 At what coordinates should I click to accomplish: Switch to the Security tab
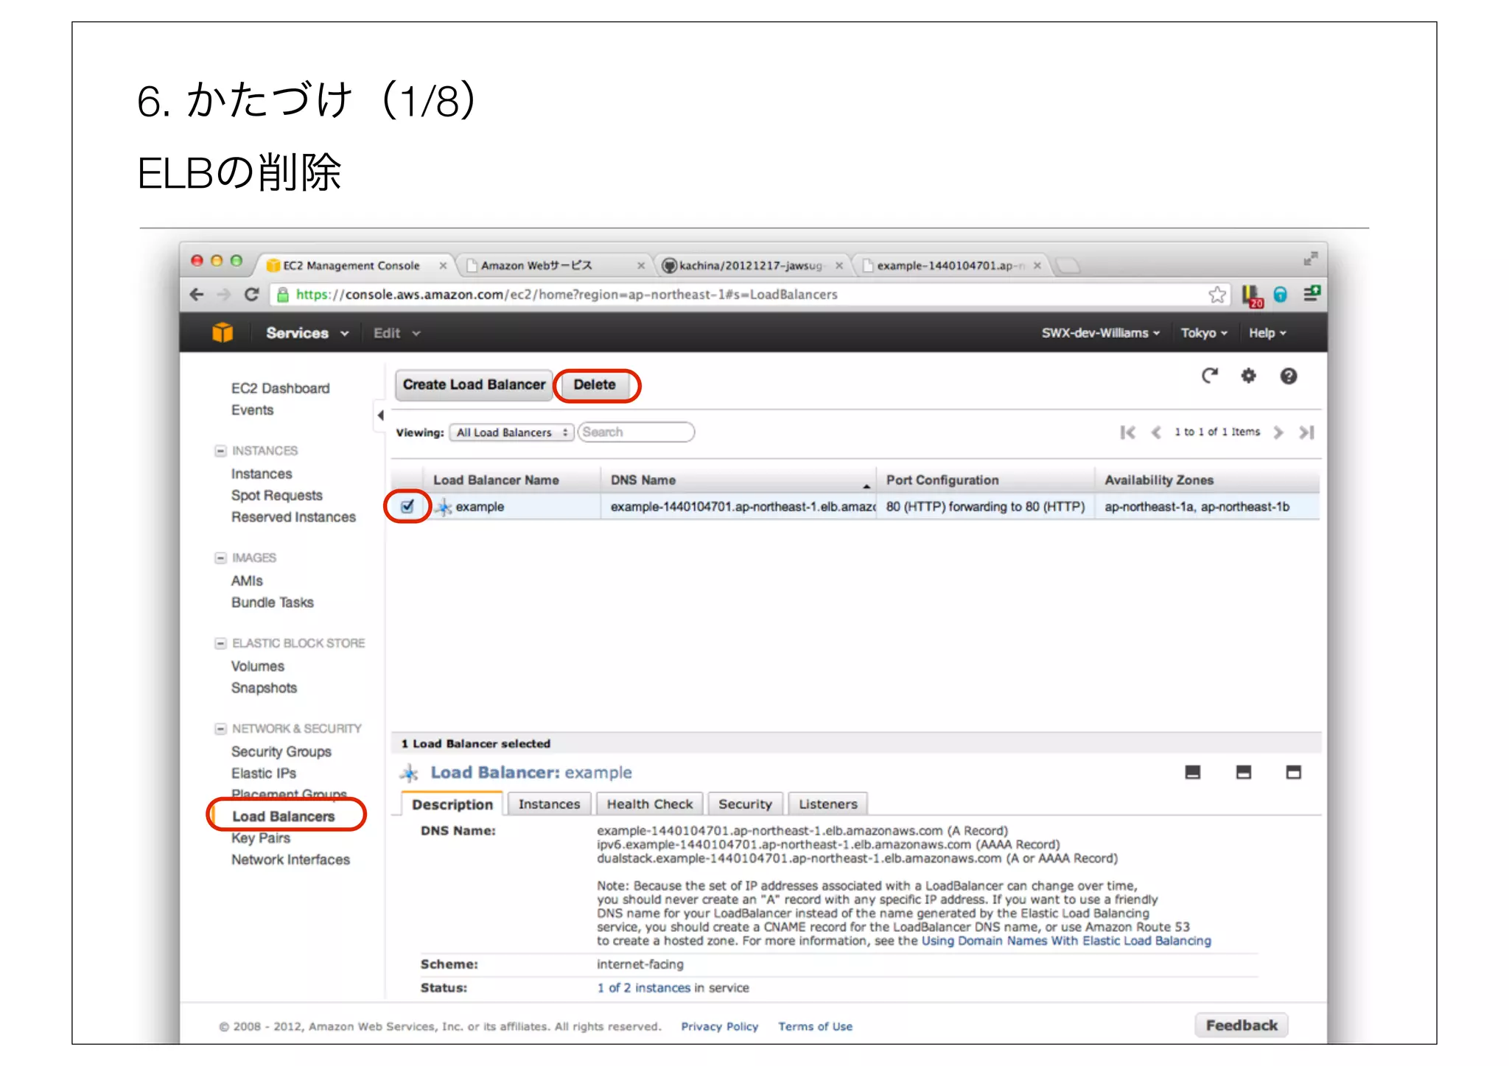tap(745, 804)
